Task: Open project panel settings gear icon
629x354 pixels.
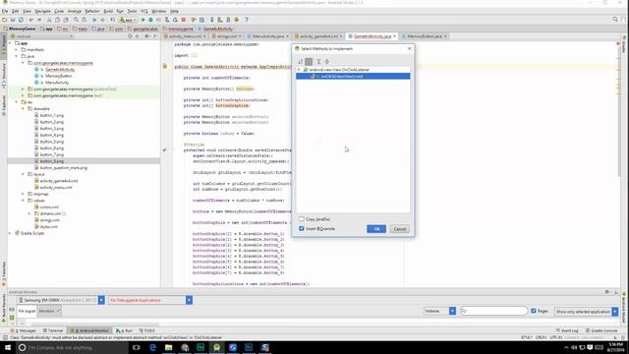Action: [x=146, y=36]
